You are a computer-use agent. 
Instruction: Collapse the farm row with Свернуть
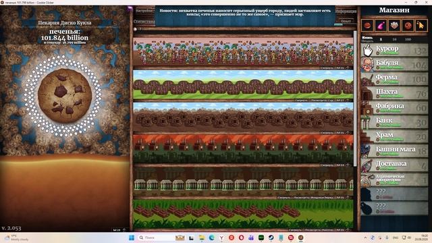302,101
